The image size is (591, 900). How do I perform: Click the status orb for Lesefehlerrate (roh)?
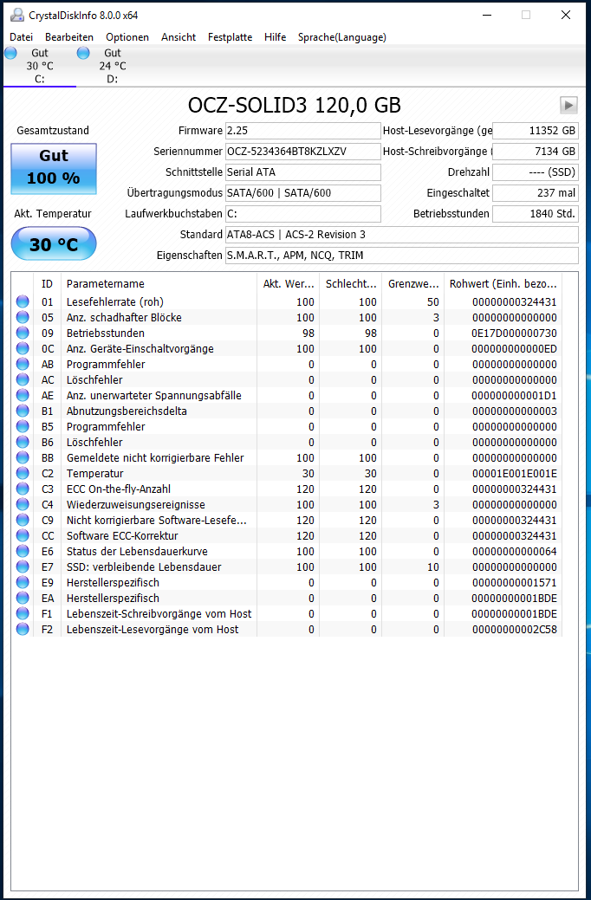pos(23,301)
